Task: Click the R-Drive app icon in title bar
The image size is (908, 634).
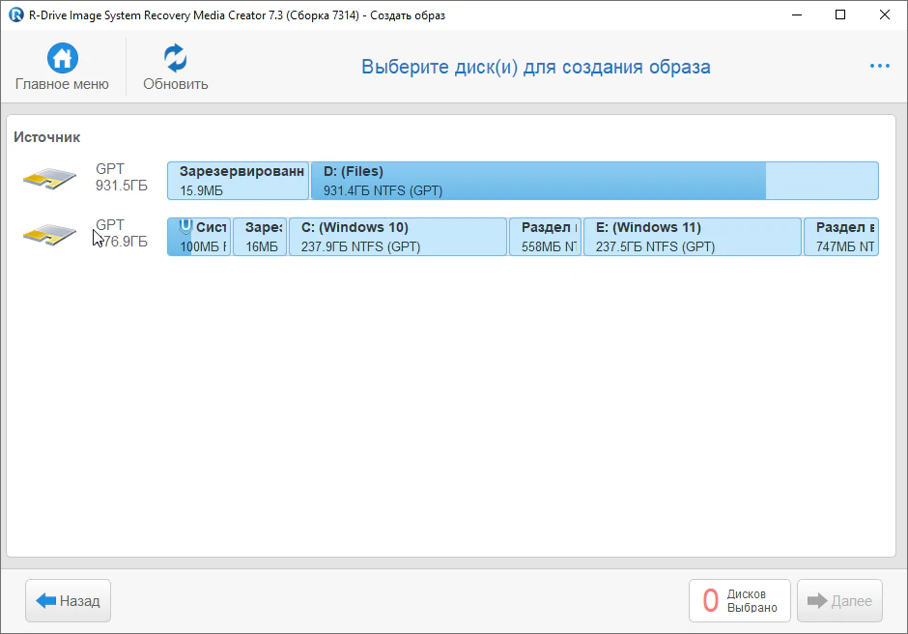Action: click(15, 14)
